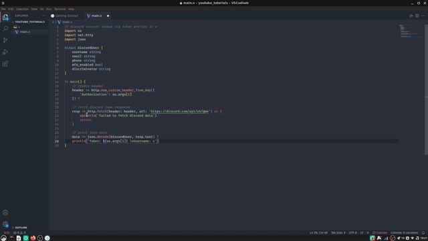Fold the main function at line 14
The image size is (428, 241).
coord(62,82)
